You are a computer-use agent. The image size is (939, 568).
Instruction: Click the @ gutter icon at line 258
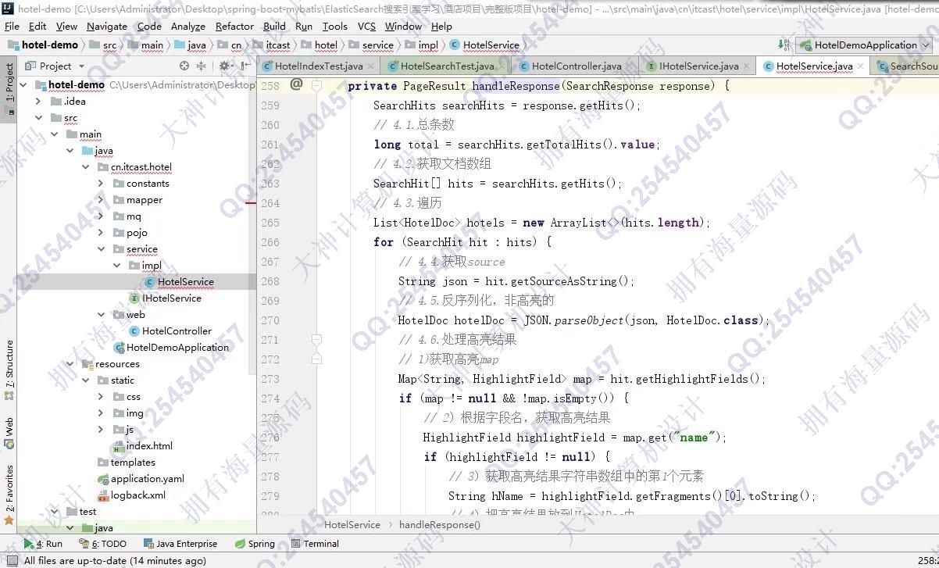coord(296,84)
